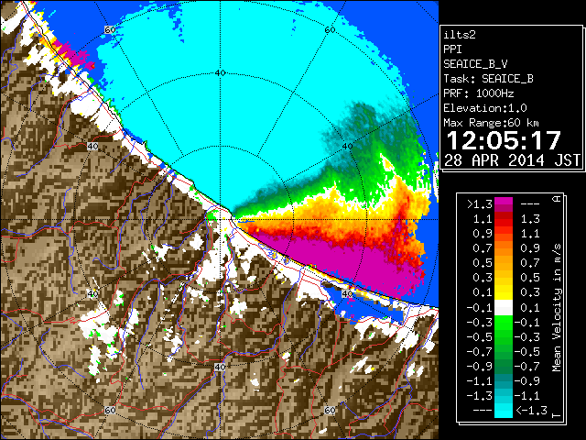This screenshot has height=440, width=586.
Task: Click the 'PPI' scan type text
Action: click(452, 49)
